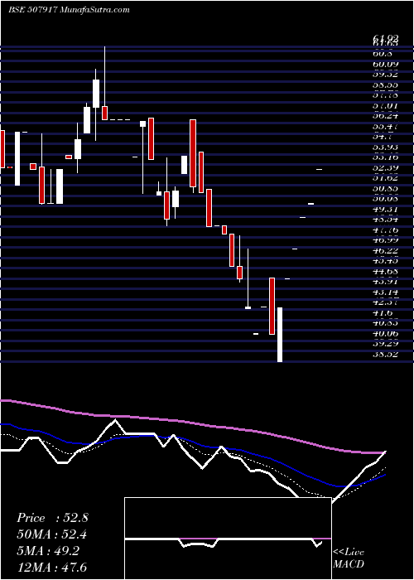Select the '12MA : 47.6' legend entry
414x580 pixels.
pyautogui.click(x=52, y=567)
